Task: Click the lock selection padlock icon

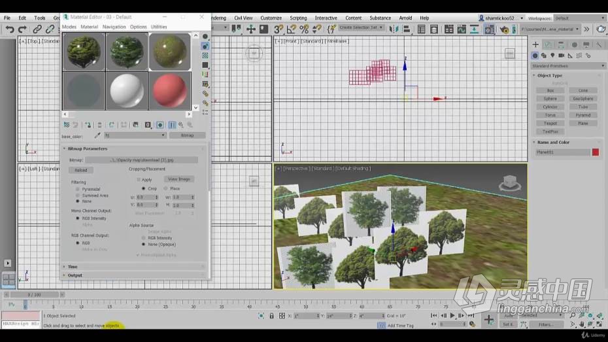Action: click(x=271, y=316)
